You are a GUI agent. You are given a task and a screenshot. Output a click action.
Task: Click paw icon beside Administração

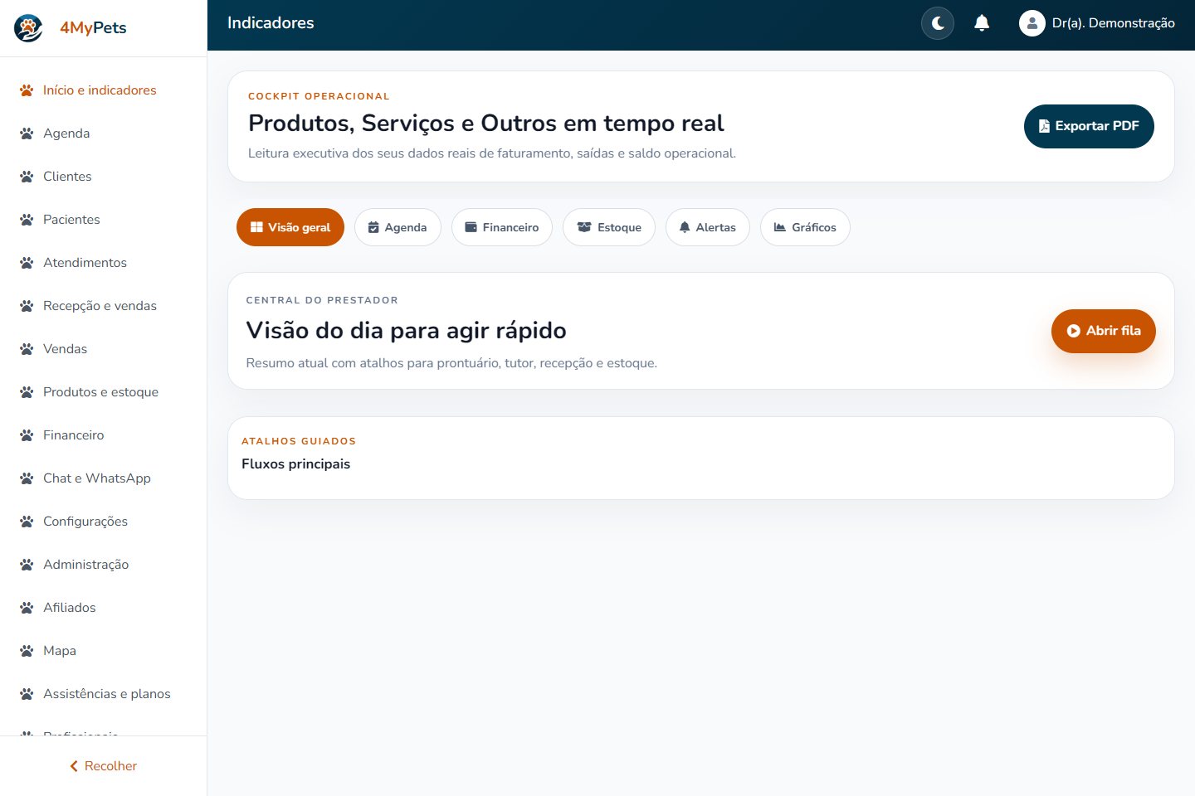click(27, 565)
